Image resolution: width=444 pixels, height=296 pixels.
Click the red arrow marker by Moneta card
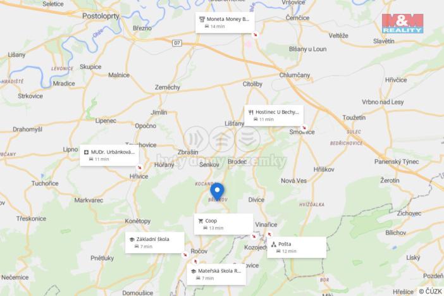(x=256, y=35)
